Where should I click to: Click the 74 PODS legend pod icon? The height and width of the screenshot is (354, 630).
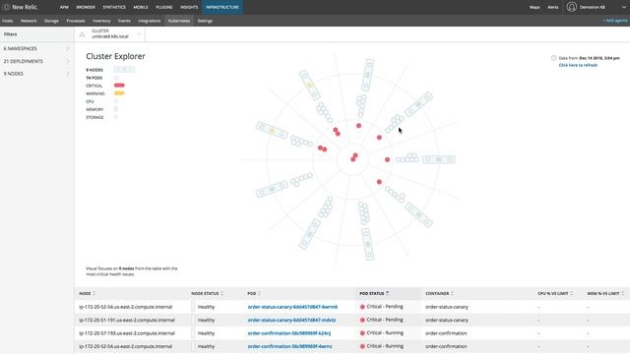click(x=116, y=78)
